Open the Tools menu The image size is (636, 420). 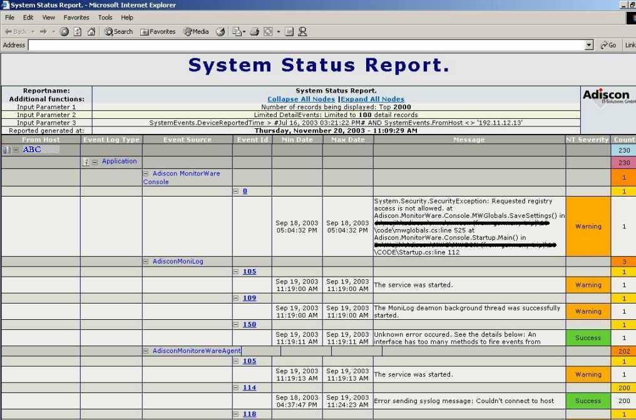point(105,18)
